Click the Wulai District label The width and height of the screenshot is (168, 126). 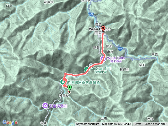pyautogui.click(x=100, y=29)
